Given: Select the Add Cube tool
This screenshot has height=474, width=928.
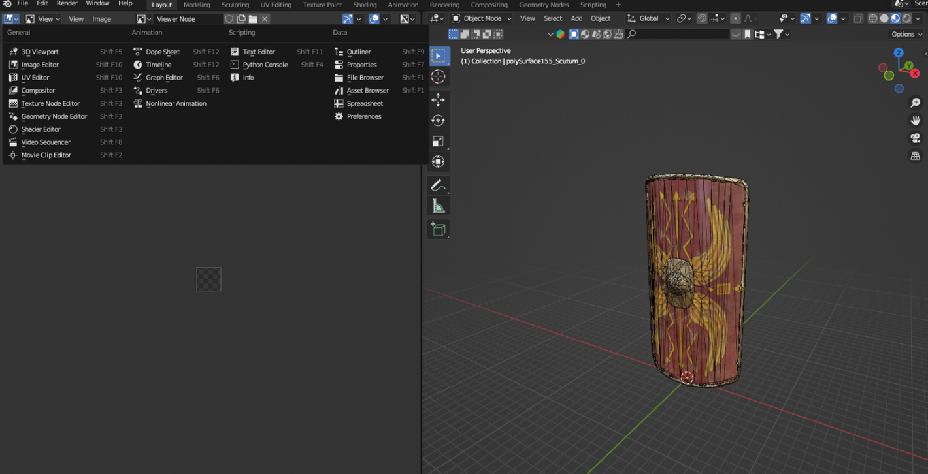Looking at the screenshot, I should pos(439,229).
